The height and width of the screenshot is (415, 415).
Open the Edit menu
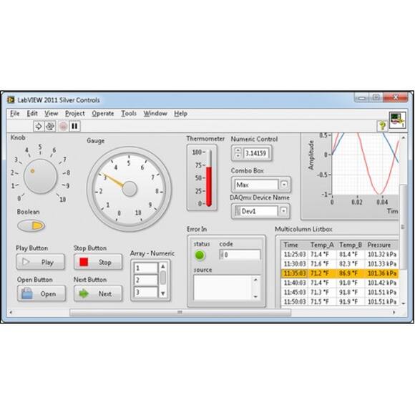coord(32,114)
